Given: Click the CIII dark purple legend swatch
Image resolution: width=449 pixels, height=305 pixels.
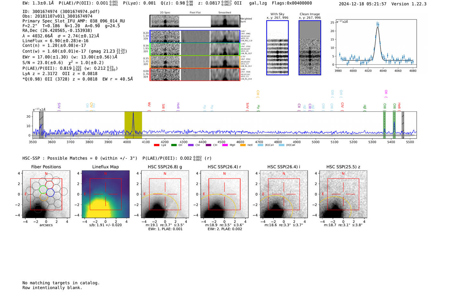Looking at the screenshot, I should [x=208, y=145].
